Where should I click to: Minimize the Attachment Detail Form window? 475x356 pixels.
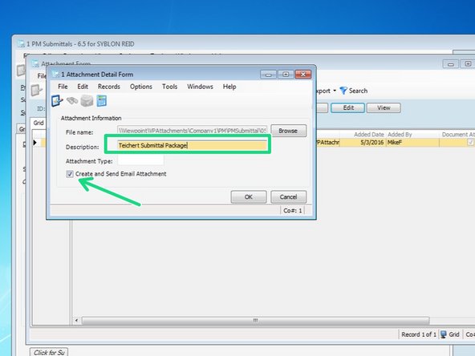(269, 75)
